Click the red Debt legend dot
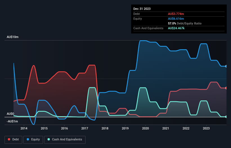 9,139
